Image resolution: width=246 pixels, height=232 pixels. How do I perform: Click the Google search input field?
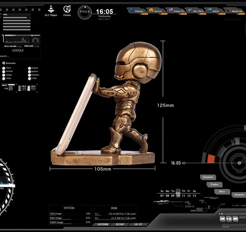(20, 56)
